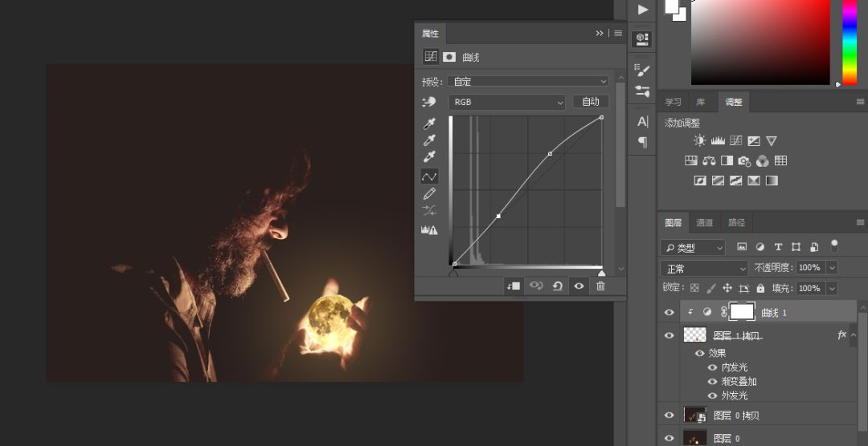Screen dimensions: 868x446
Task: Click the on-image adjustment hand tool
Action: tap(428, 102)
